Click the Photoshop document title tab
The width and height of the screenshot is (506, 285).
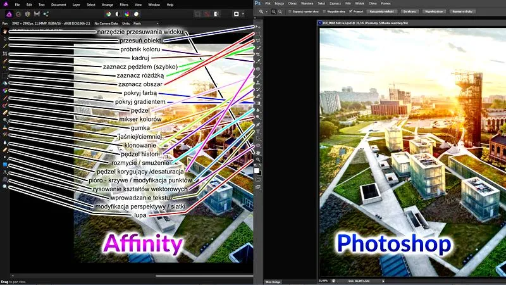pyautogui.click(x=365, y=23)
